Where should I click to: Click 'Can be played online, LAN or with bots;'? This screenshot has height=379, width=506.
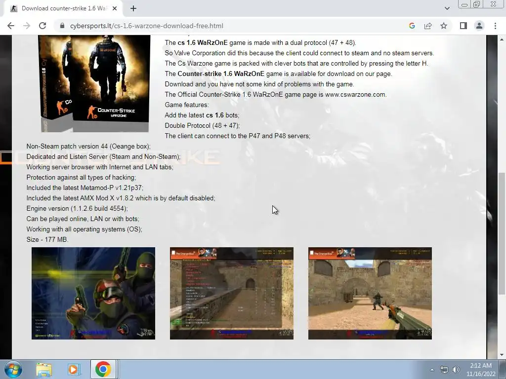click(x=83, y=219)
